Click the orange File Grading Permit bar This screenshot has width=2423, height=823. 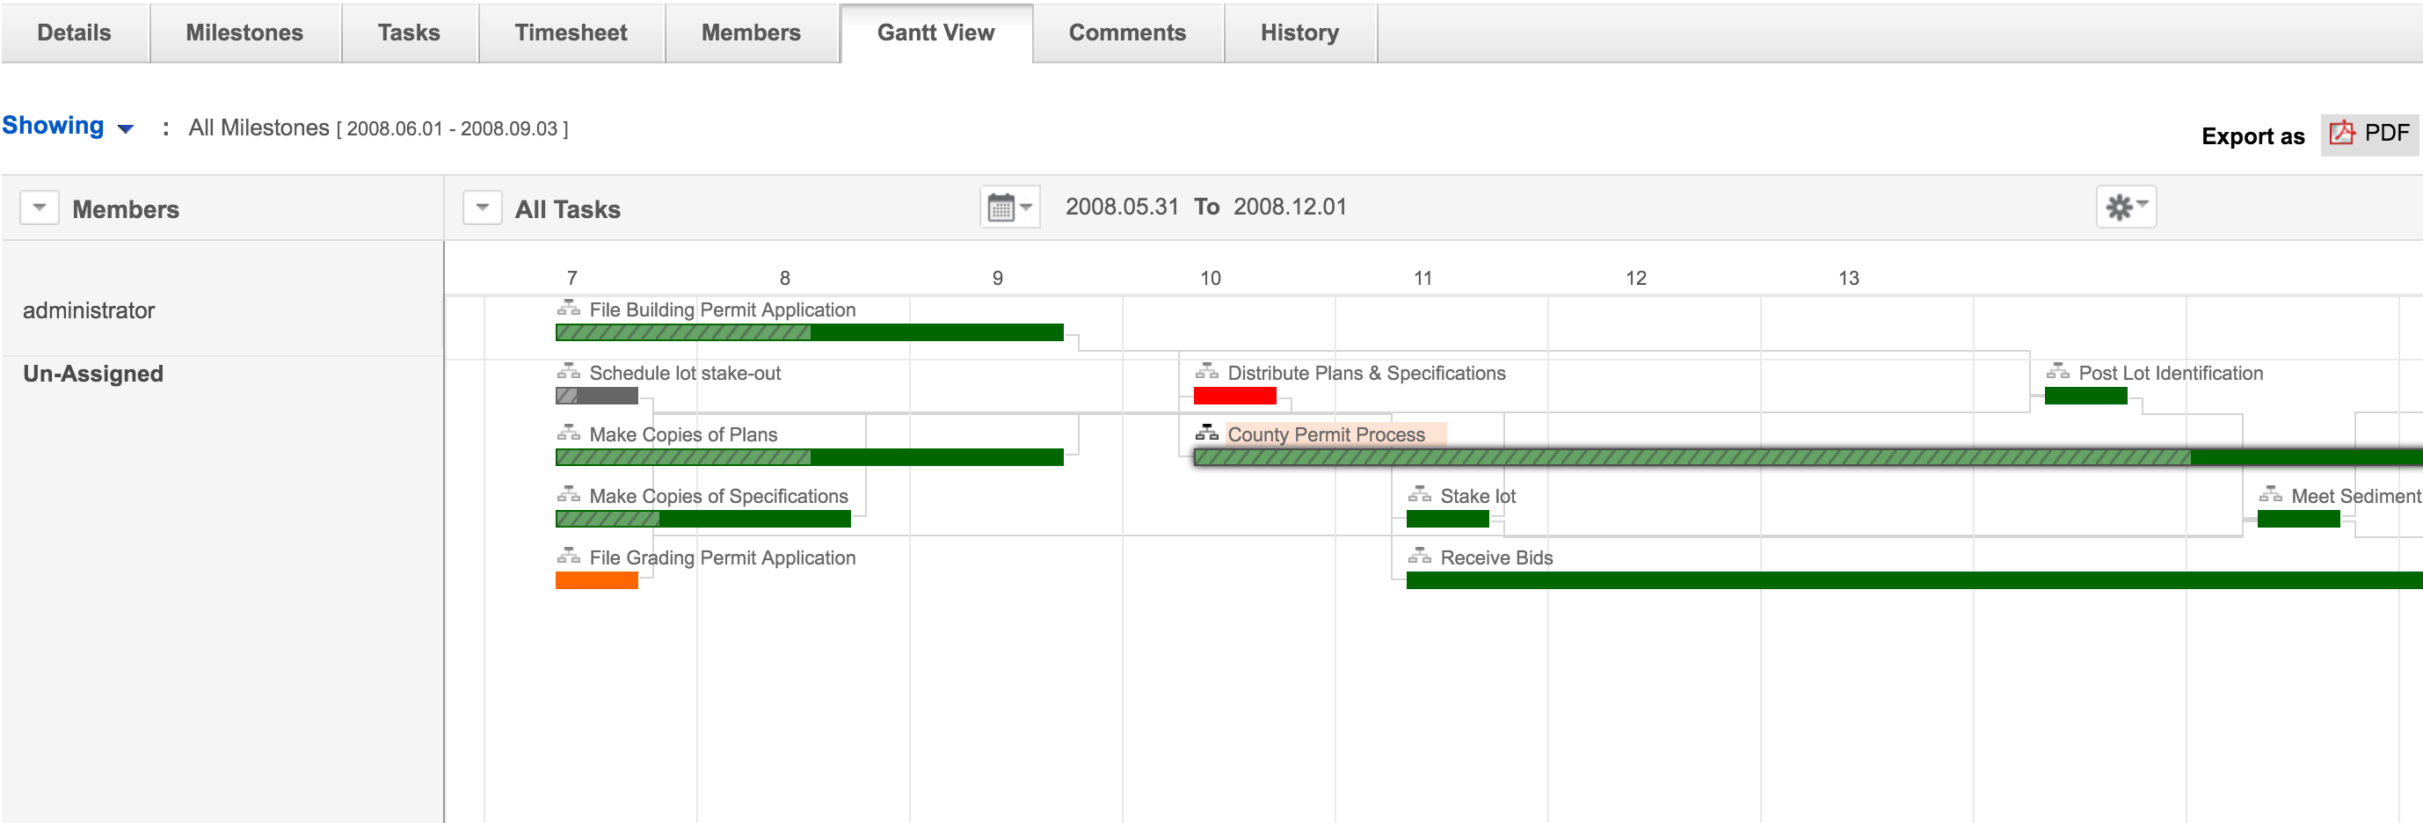click(x=596, y=580)
